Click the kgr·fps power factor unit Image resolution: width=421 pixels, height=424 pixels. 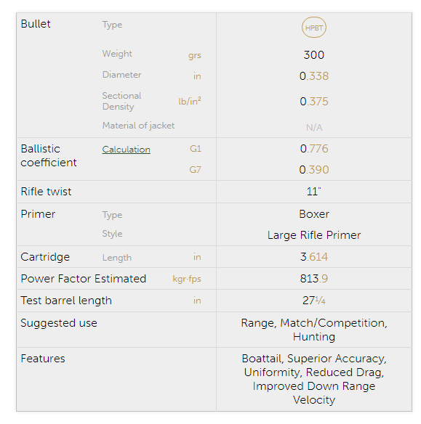tap(187, 279)
